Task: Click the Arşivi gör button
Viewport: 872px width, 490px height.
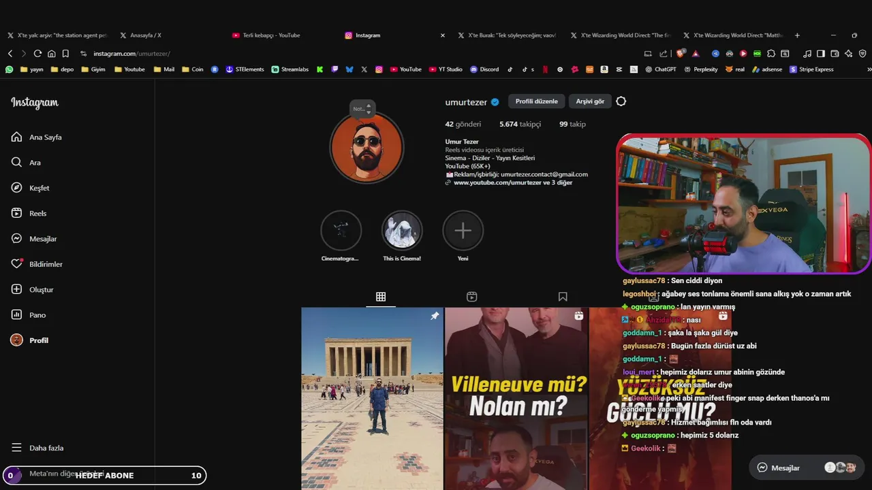Action: coord(590,101)
